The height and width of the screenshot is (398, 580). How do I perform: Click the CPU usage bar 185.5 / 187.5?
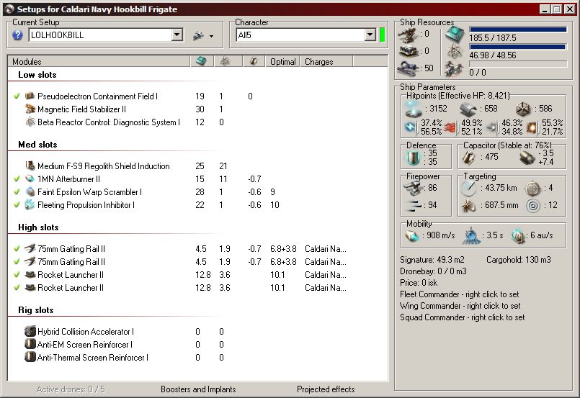click(518, 30)
